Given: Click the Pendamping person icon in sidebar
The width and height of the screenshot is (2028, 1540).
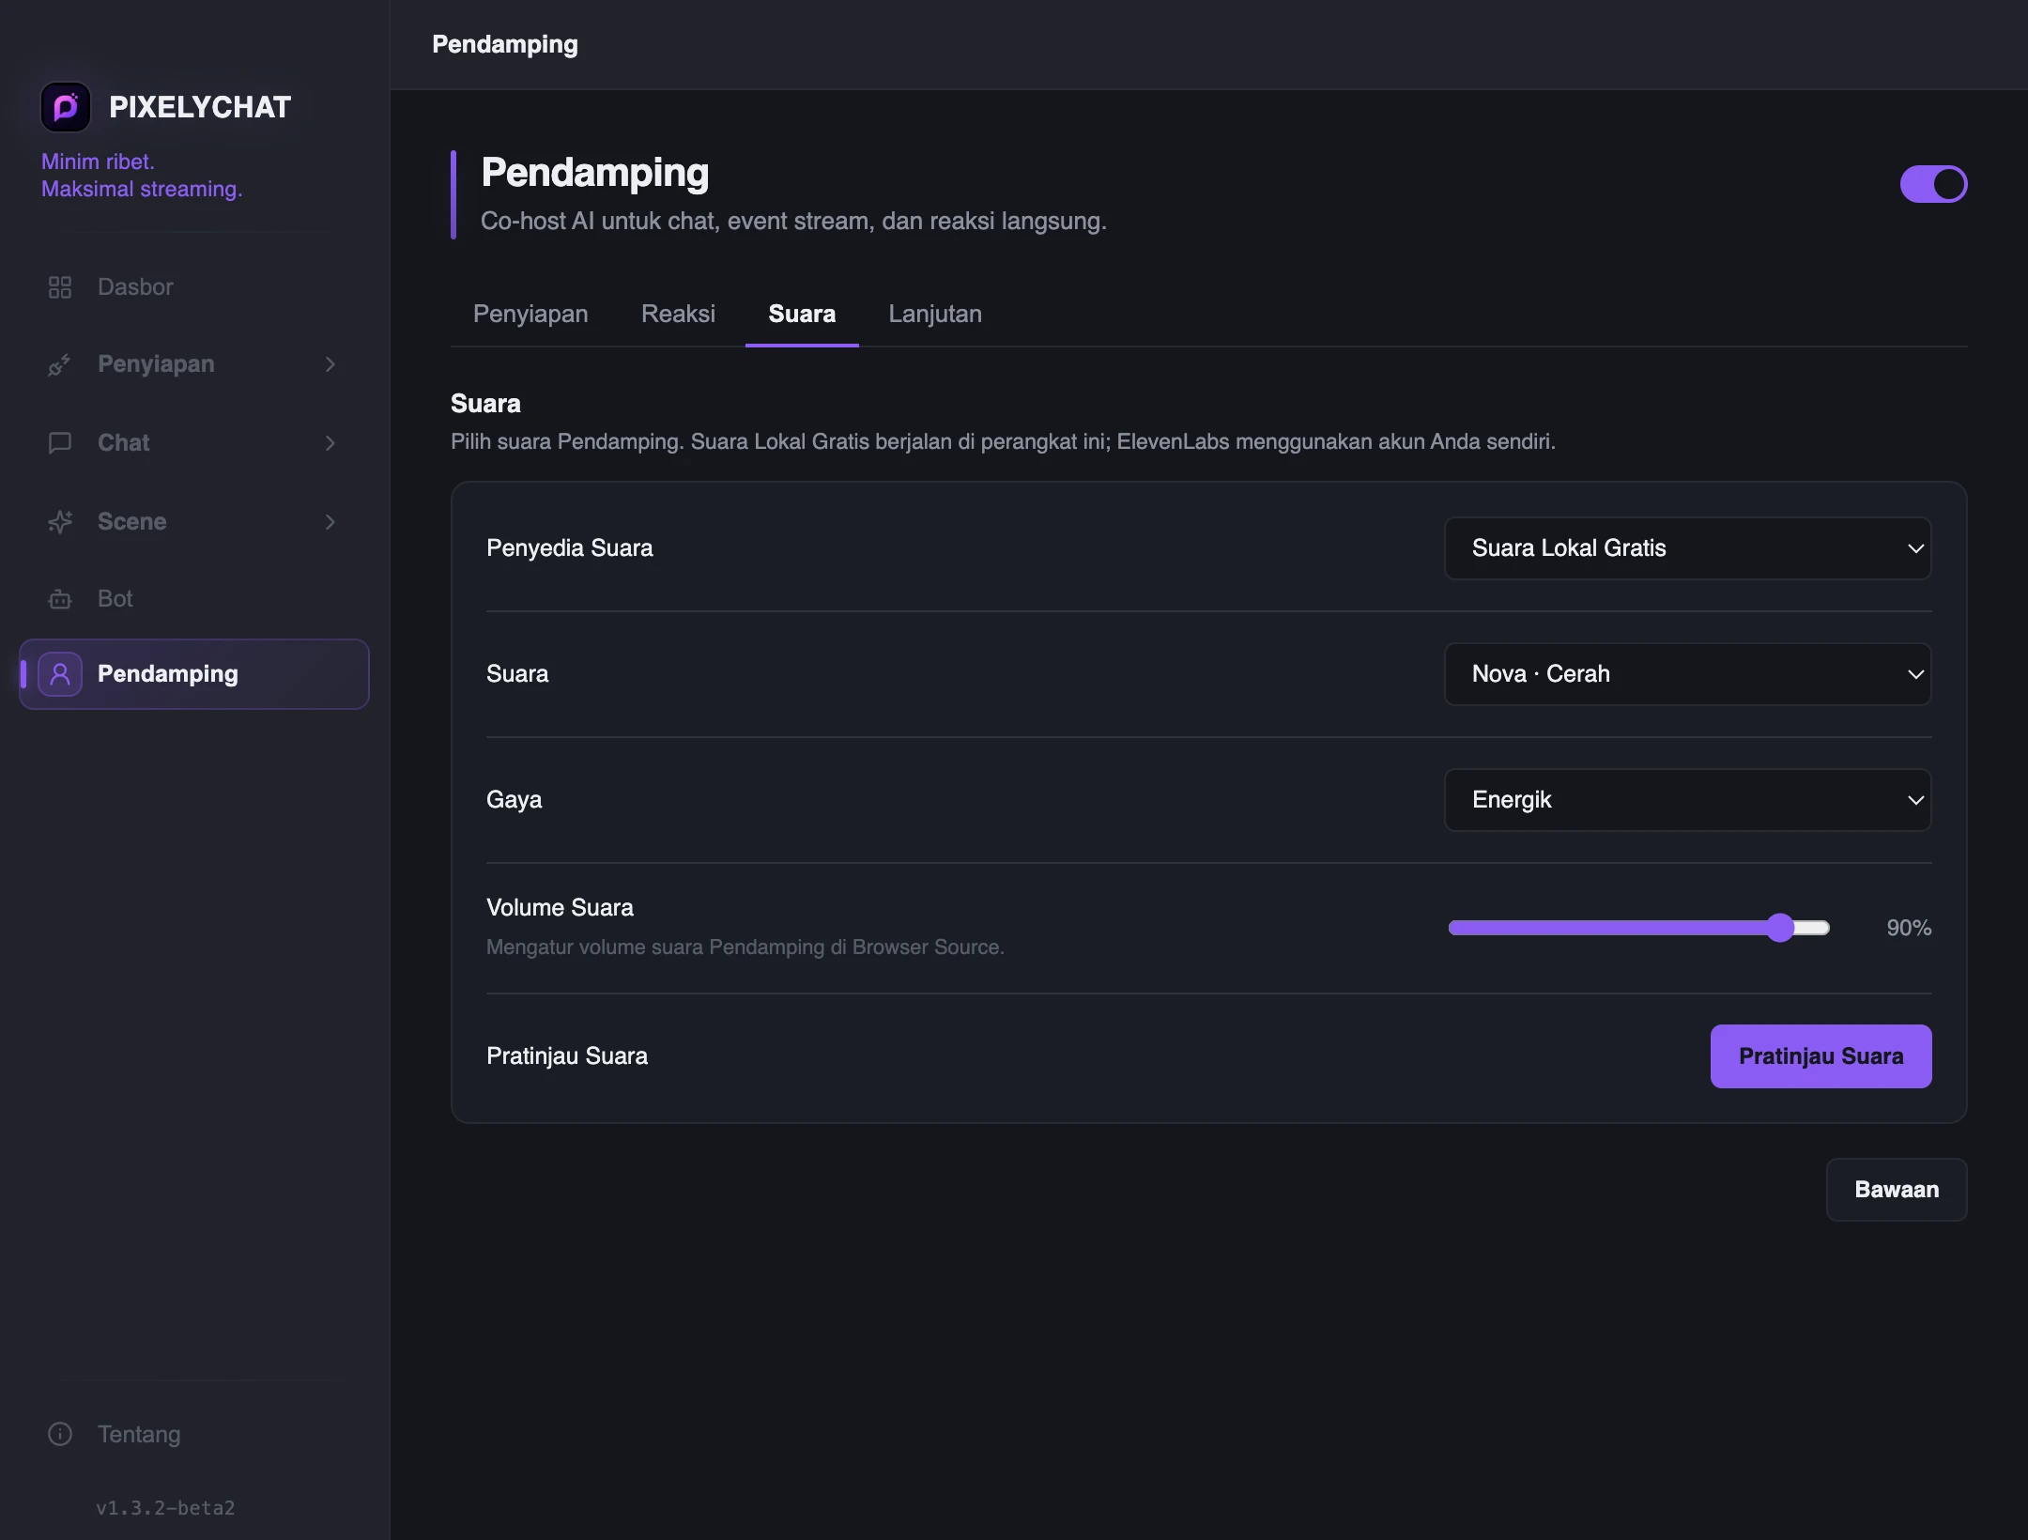Looking at the screenshot, I should coord(60,674).
